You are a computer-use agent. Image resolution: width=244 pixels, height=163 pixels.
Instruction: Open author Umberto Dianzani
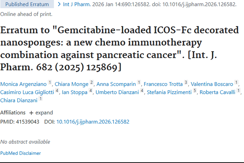click(117, 92)
